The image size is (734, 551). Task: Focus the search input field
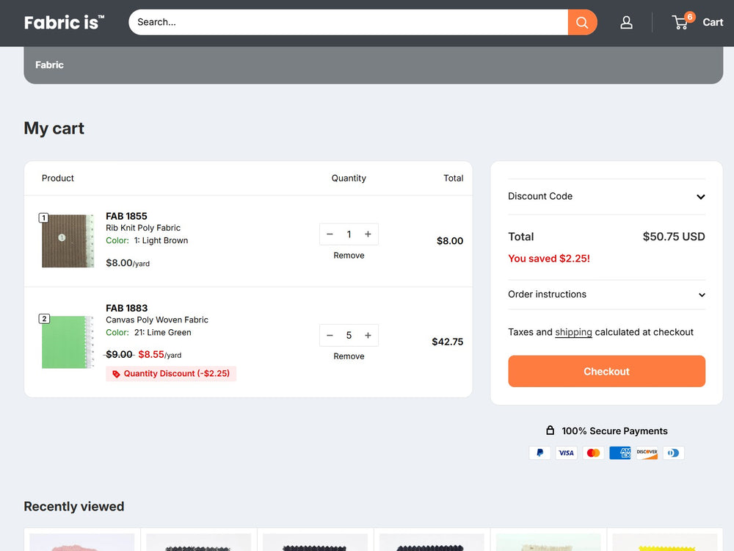[349, 22]
